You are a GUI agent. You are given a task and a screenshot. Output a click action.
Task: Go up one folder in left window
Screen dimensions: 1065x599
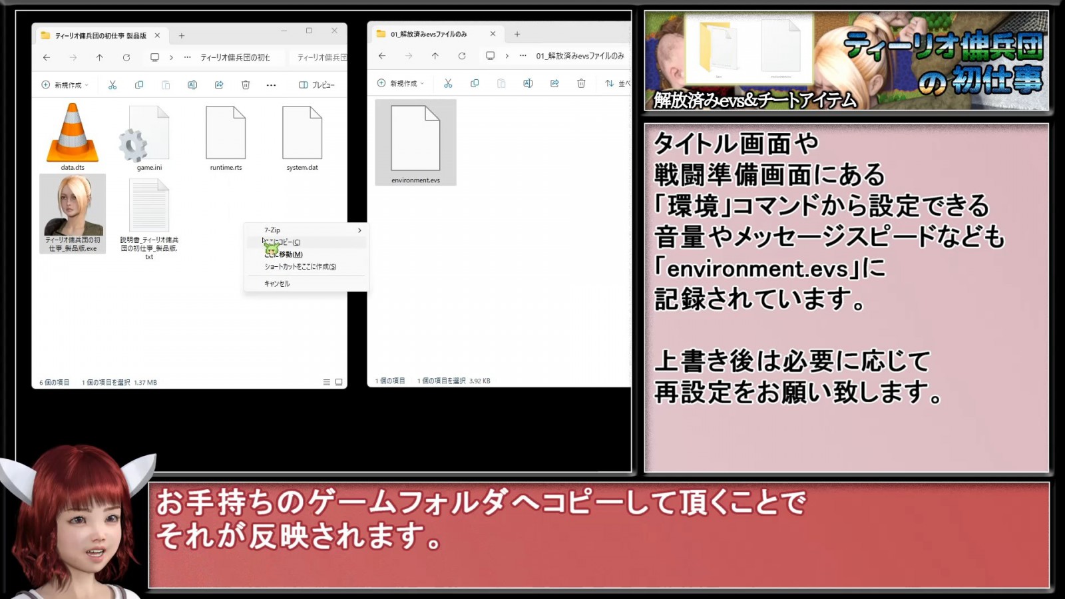point(100,57)
